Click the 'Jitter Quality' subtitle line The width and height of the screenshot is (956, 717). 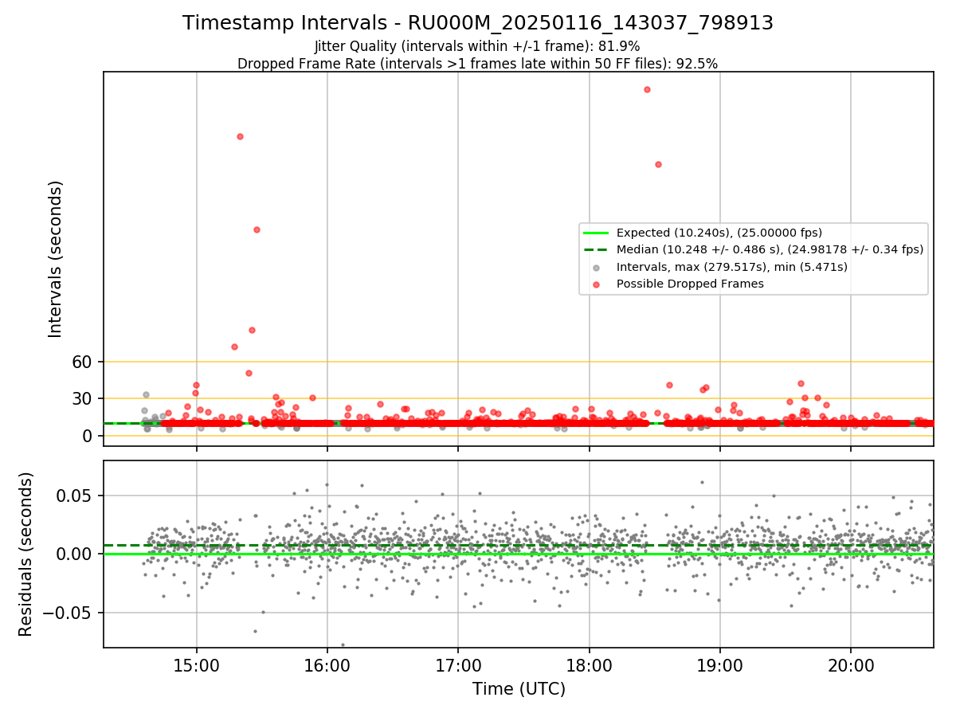point(477,46)
